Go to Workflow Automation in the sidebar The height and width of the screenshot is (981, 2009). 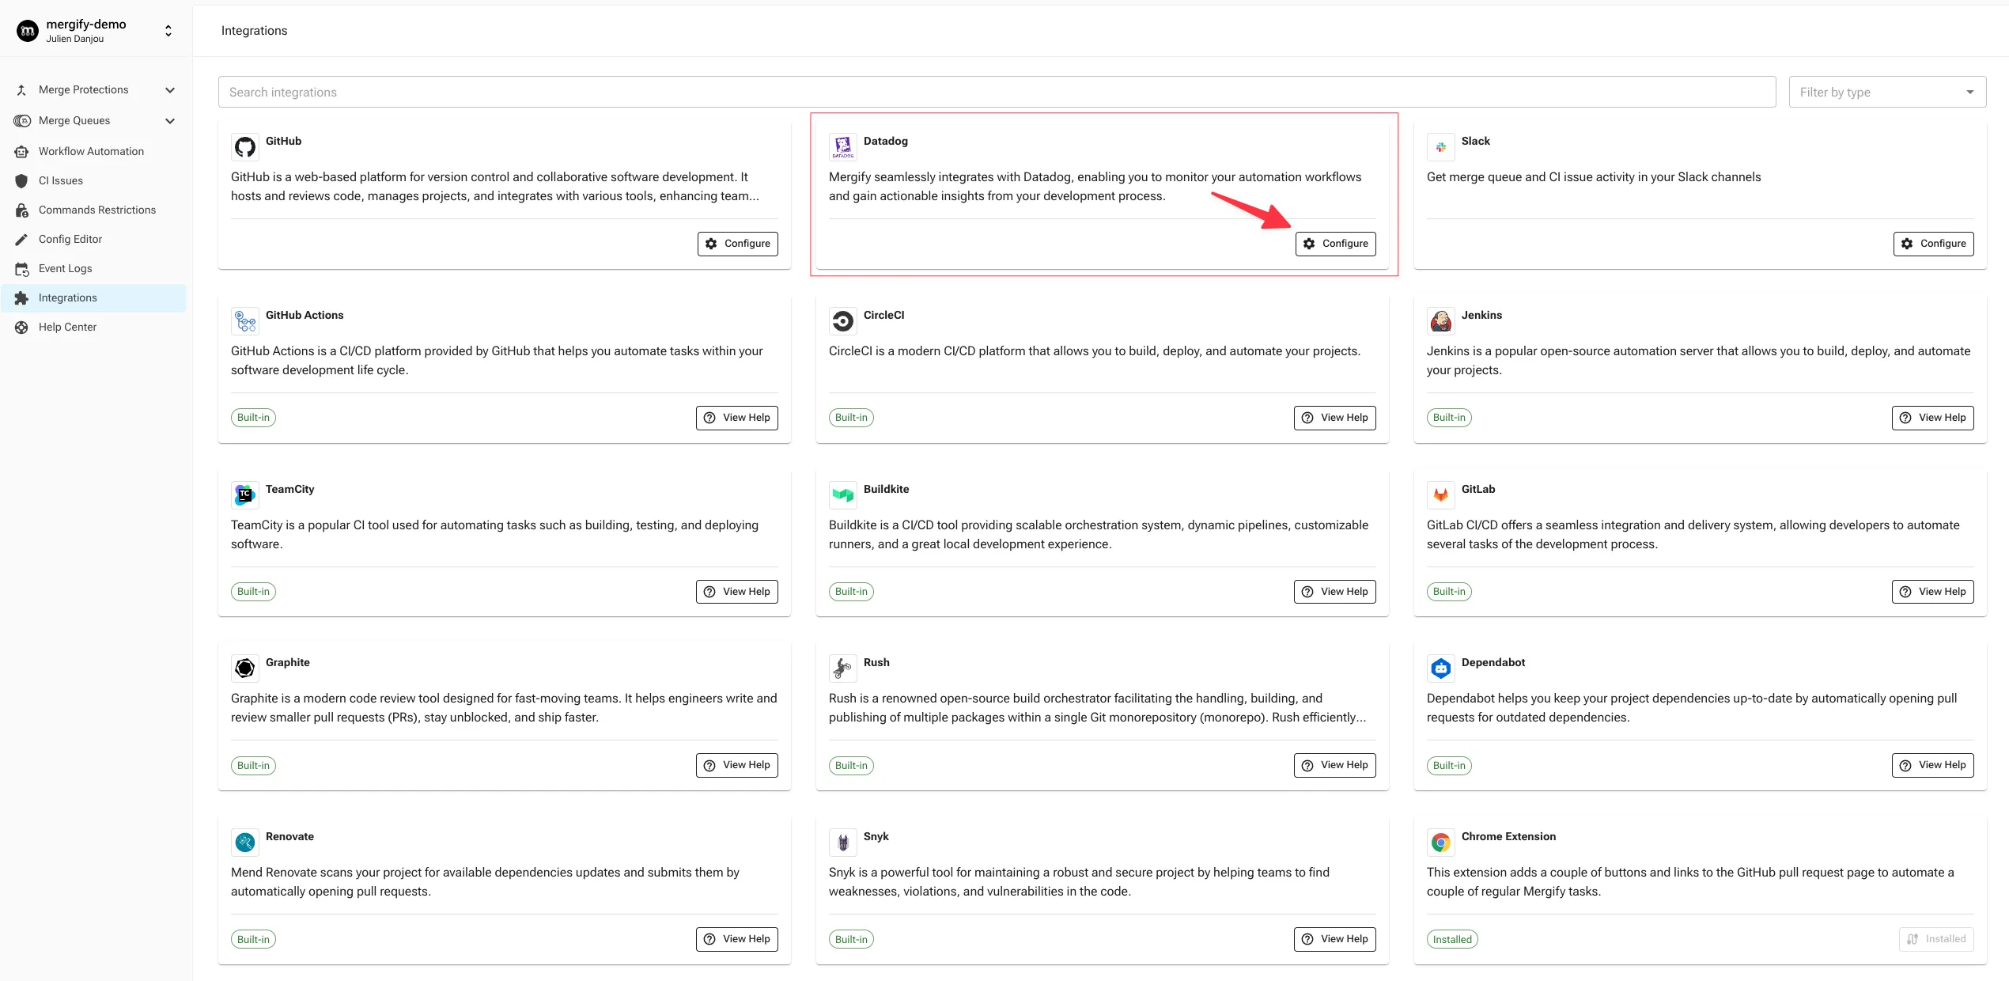(90, 150)
